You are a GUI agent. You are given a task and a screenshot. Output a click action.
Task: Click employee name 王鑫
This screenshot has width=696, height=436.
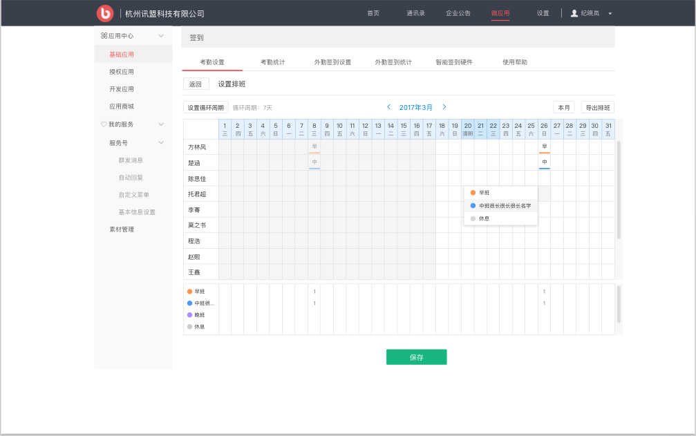(194, 272)
